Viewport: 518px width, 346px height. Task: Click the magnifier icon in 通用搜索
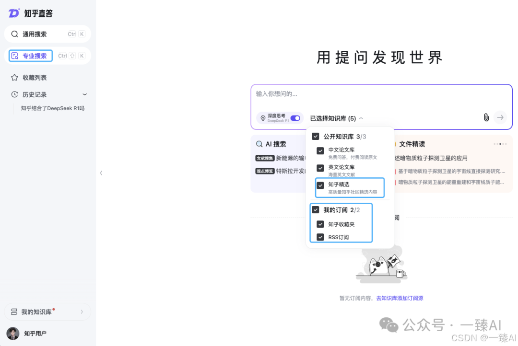(14, 34)
